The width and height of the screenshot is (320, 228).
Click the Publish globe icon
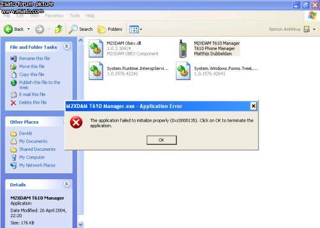click(x=14, y=83)
